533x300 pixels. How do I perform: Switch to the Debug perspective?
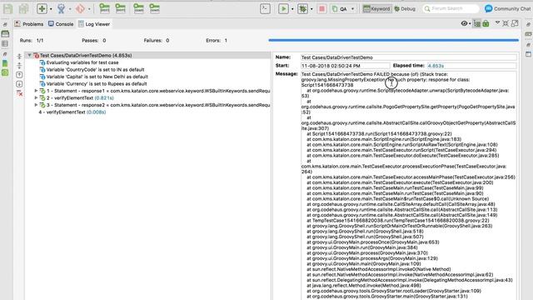[x=405, y=9]
